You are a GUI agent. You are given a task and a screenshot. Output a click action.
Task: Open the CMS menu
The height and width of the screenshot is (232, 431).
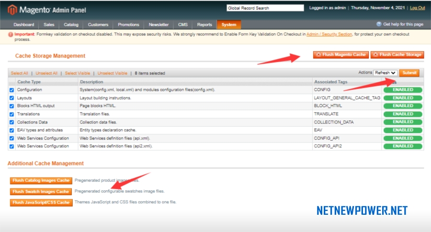183,24
